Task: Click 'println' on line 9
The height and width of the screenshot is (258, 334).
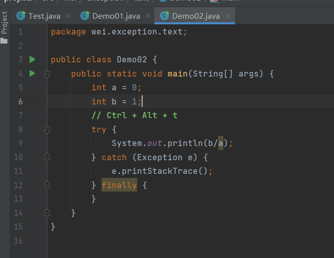Action: pyautogui.click(x=185, y=143)
